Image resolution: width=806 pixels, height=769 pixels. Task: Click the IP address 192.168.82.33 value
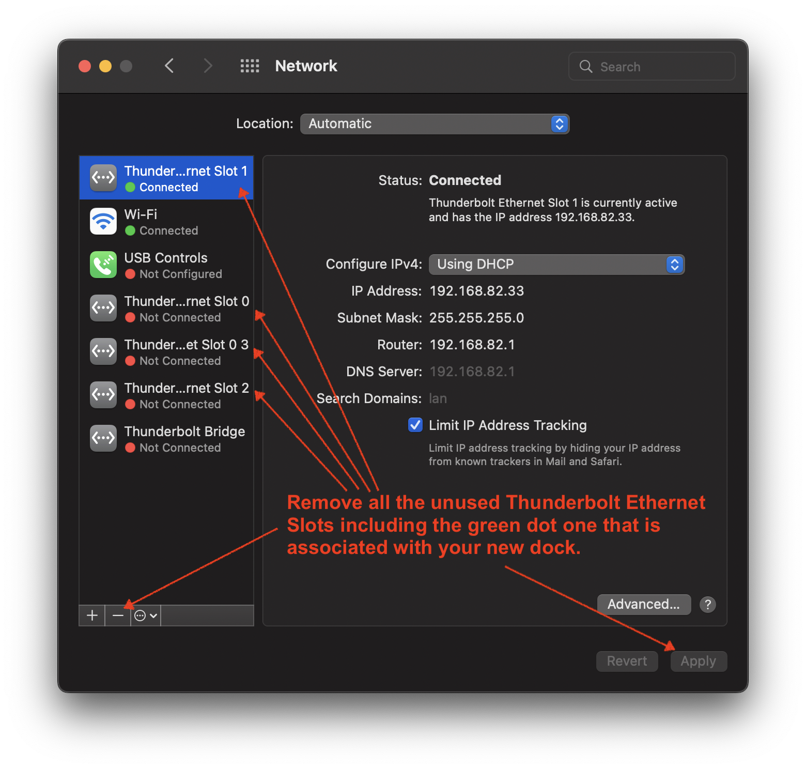477,291
